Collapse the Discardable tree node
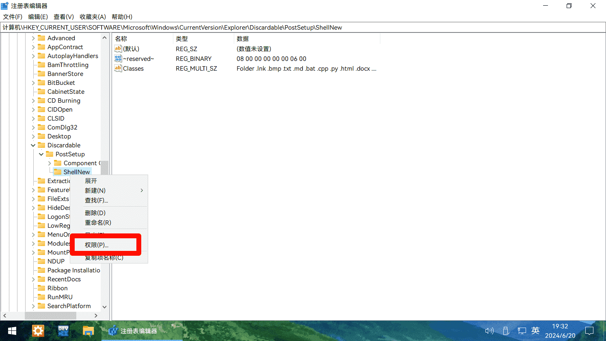This screenshot has height=341, width=606. 33,145
